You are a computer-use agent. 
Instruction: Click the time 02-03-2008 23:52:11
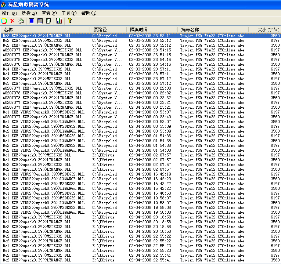point(150,36)
